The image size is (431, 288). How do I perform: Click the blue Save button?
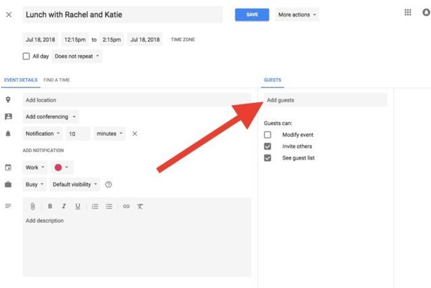(x=252, y=14)
